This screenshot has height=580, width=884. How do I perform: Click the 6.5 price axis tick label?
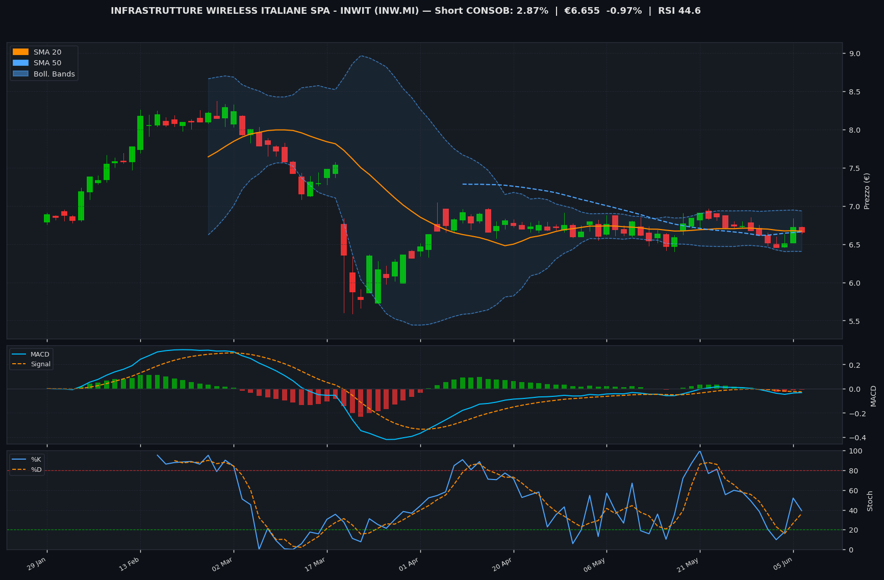pos(855,245)
